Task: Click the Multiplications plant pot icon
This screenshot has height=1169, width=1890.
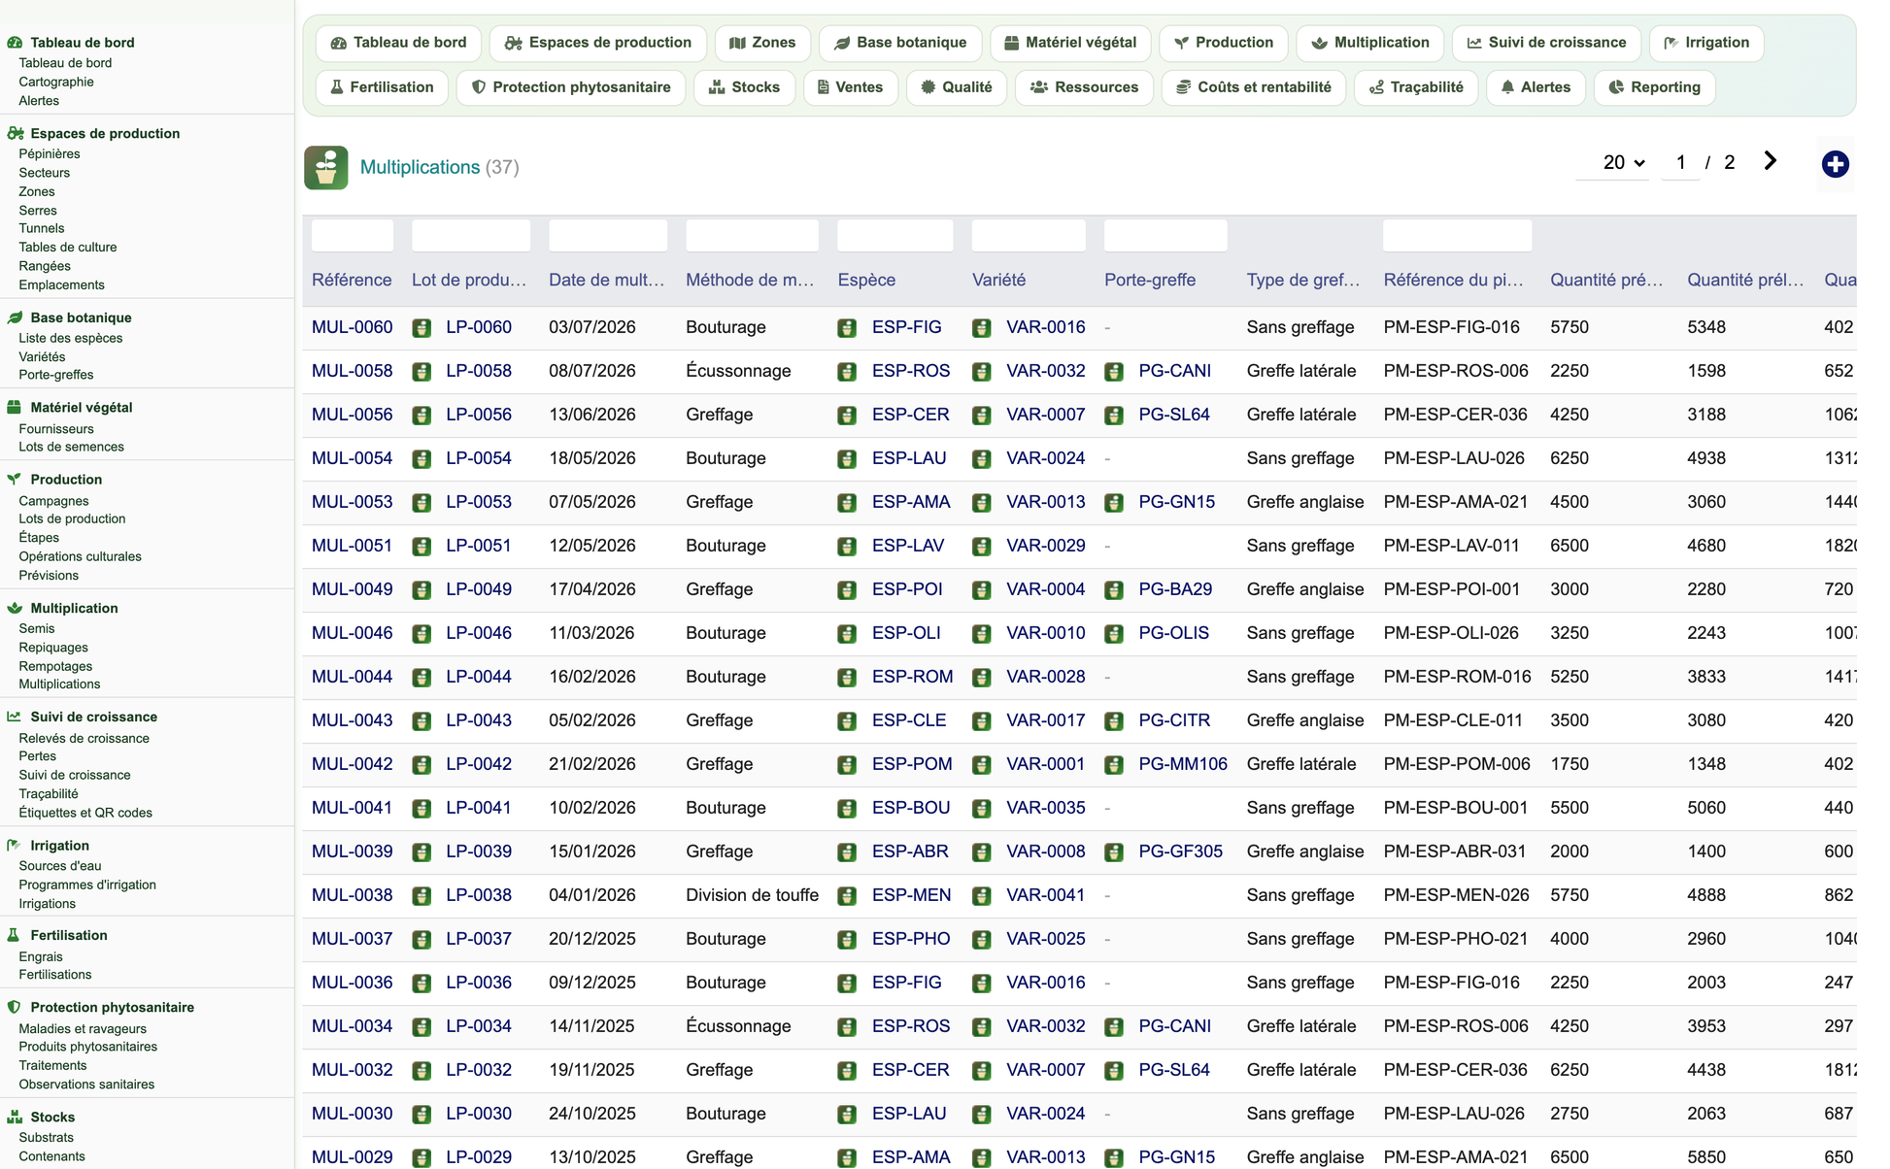Action: tap(326, 167)
